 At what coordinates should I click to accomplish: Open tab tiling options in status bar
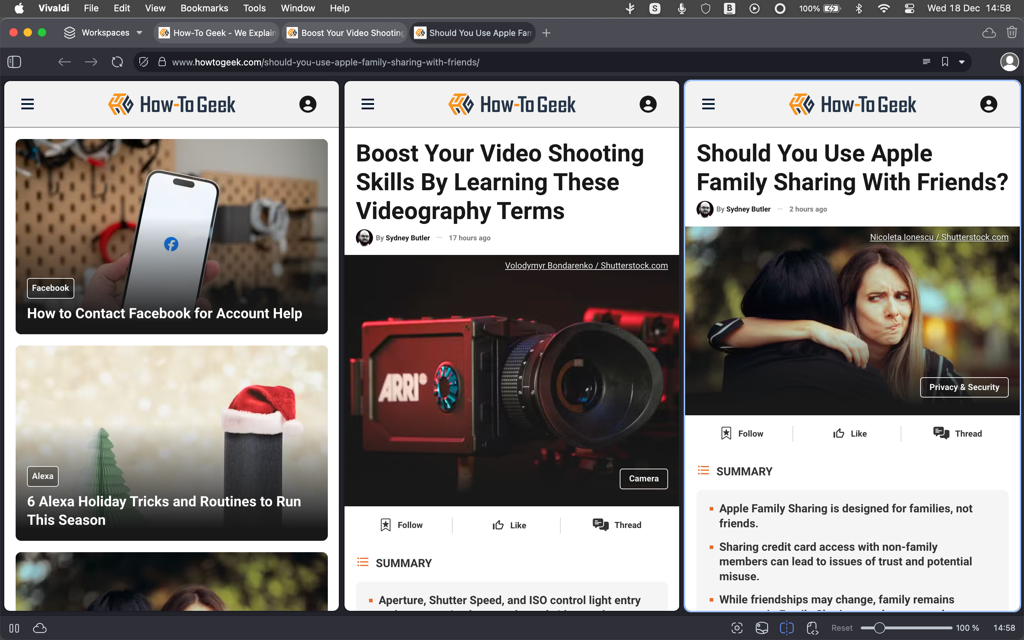[x=786, y=628]
